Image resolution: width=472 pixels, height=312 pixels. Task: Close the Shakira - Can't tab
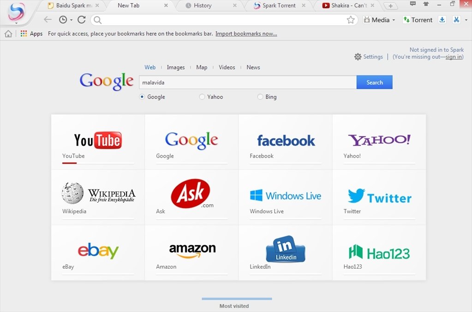click(x=372, y=6)
